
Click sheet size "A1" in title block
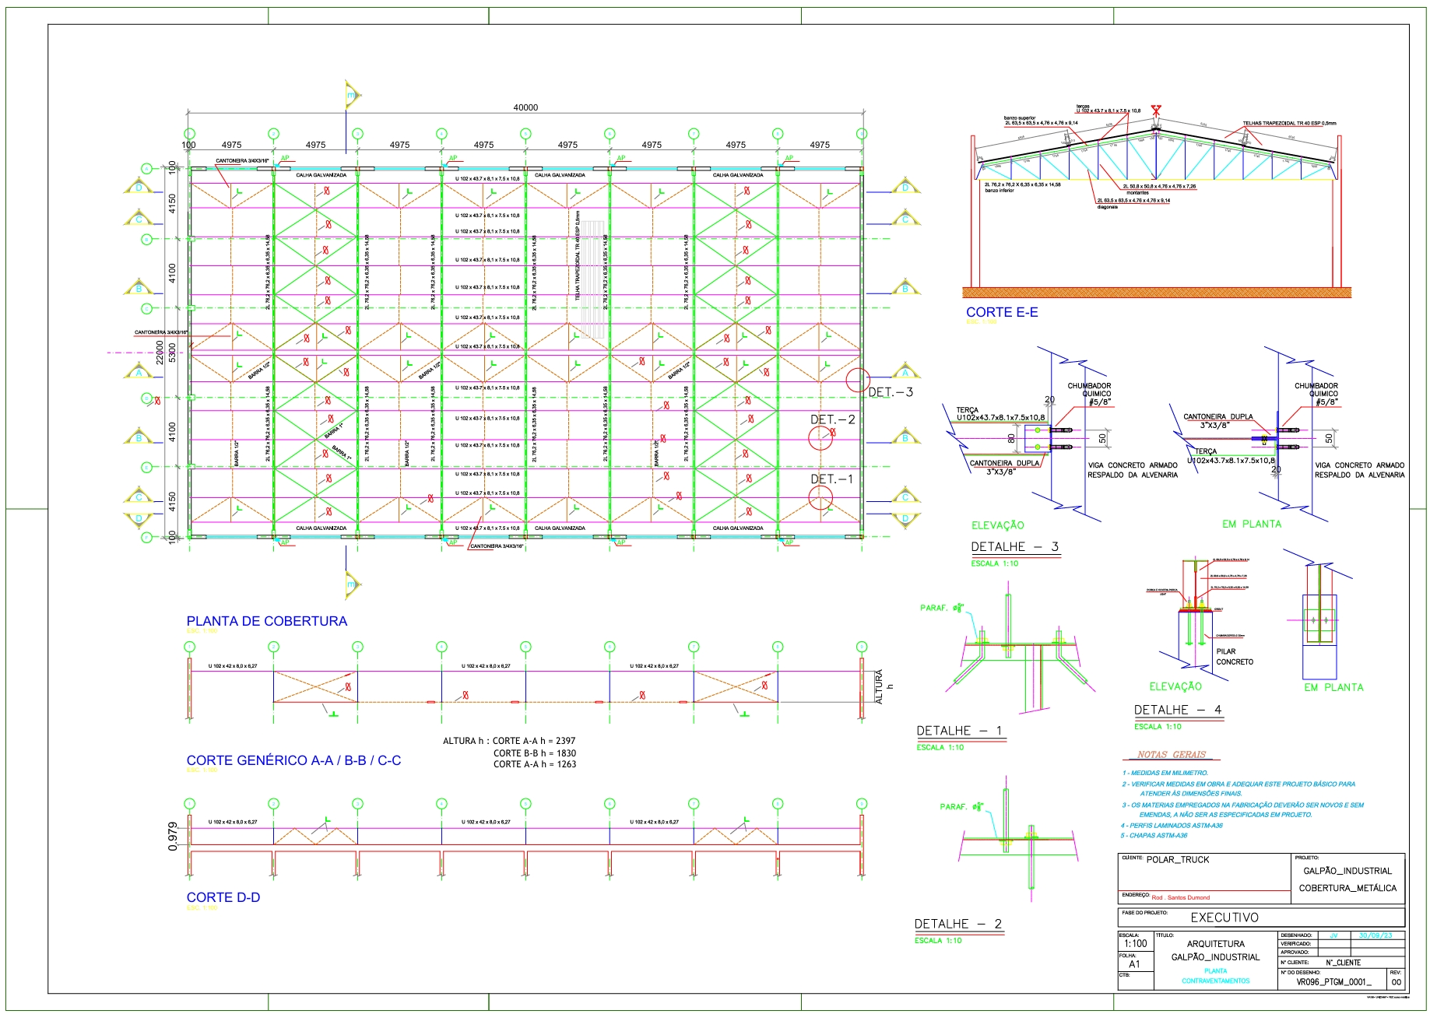tap(1134, 964)
